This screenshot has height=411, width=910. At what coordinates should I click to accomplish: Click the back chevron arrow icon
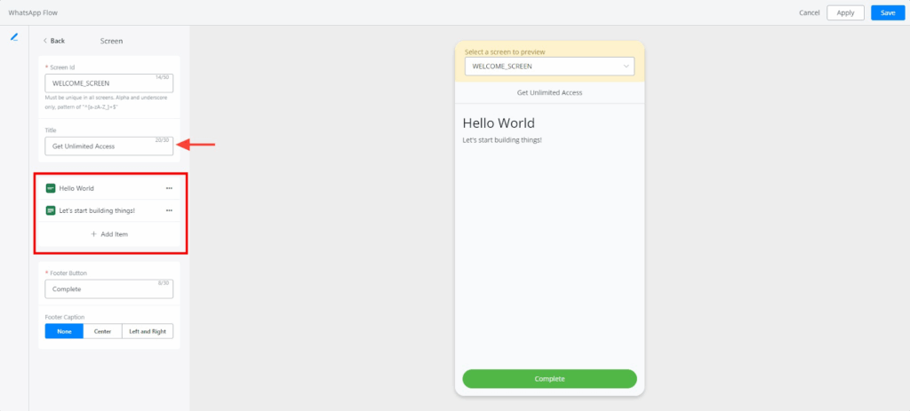click(x=45, y=41)
